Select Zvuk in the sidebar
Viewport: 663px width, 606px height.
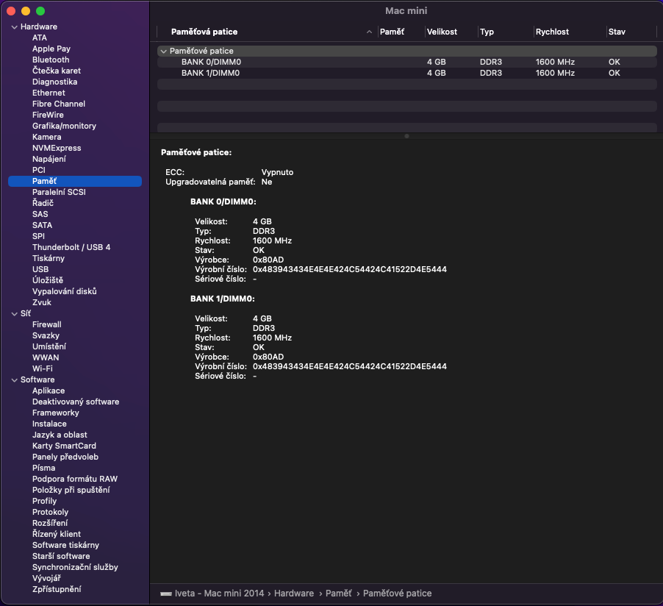pos(41,302)
